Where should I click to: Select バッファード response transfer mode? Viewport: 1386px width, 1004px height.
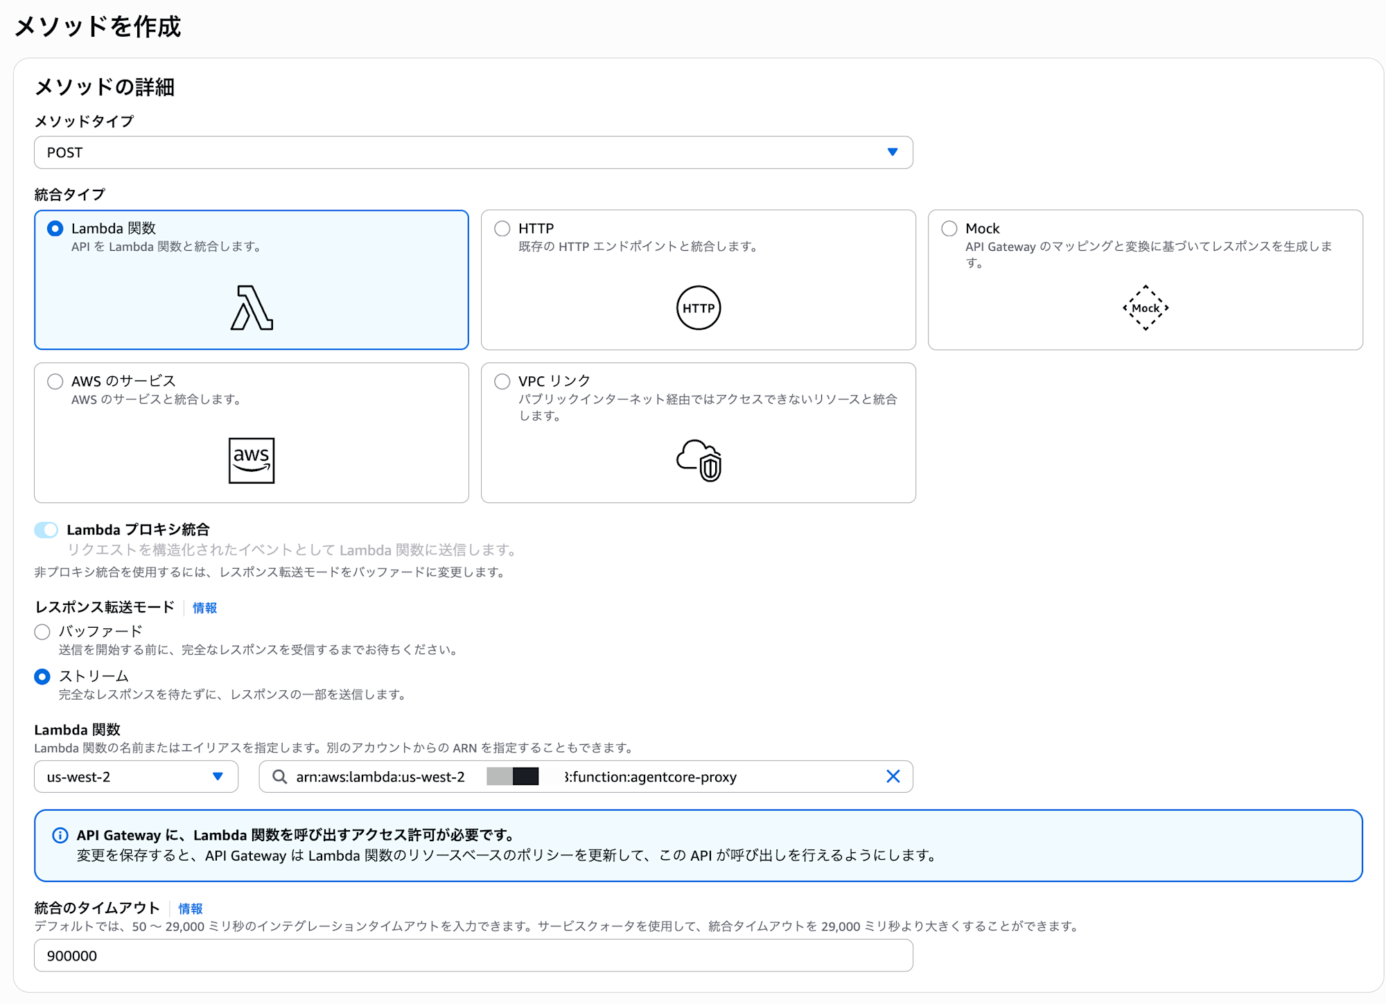coord(42,632)
